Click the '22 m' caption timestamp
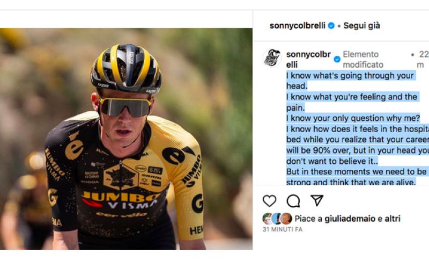 [421, 59]
